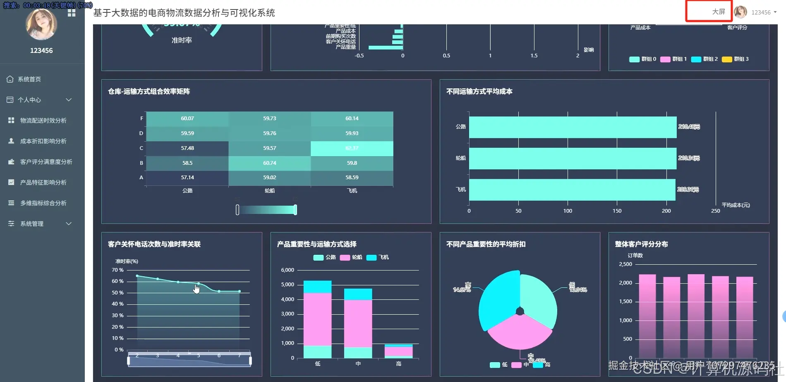Viewport: 786px width, 382px height.
Task: Click the data zoom right handle under line chart
Action: tap(250, 361)
